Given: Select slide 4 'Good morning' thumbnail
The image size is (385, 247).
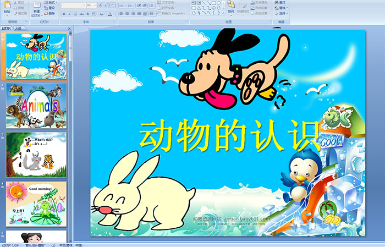Looking at the screenshot, I should pos(36,204).
